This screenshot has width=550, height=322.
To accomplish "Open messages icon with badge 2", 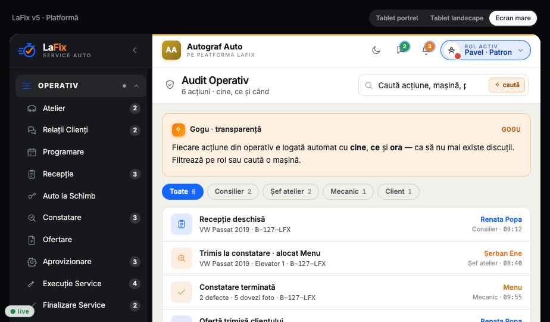I will (x=402, y=49).
